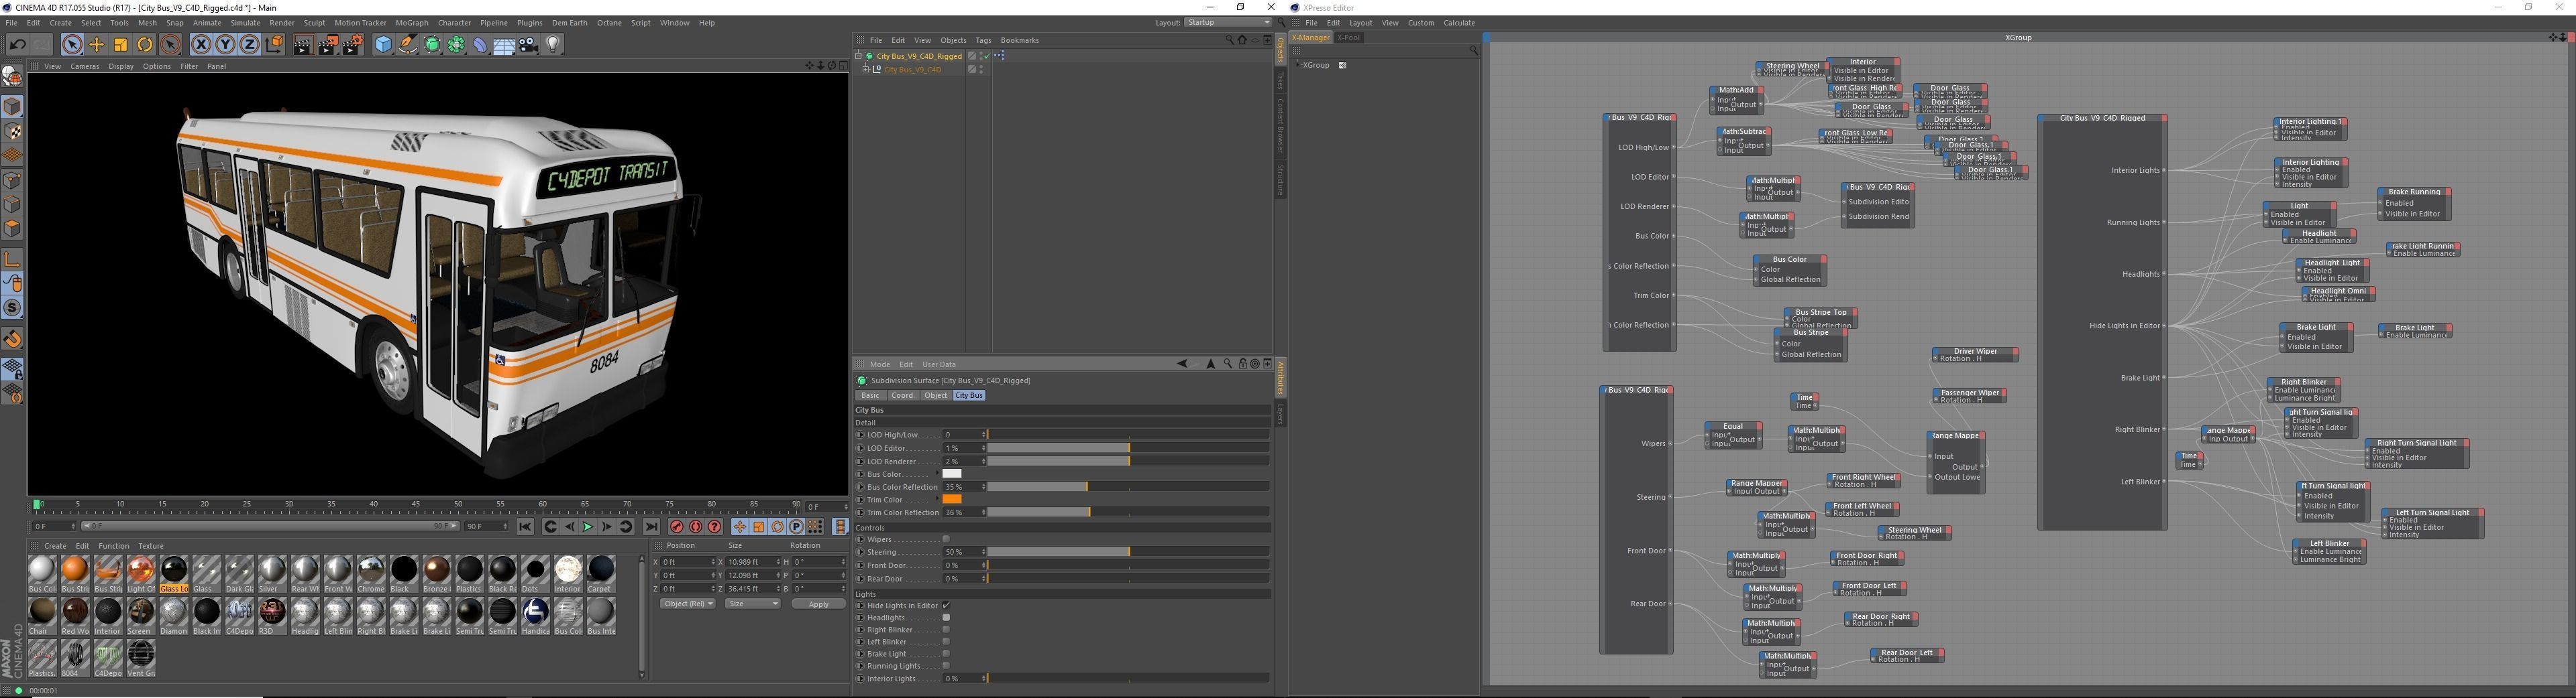Click the back arrow in Attribute Manager
Image resolution: width=2576 pixels, height=698 pixels.
(1182, 364)
